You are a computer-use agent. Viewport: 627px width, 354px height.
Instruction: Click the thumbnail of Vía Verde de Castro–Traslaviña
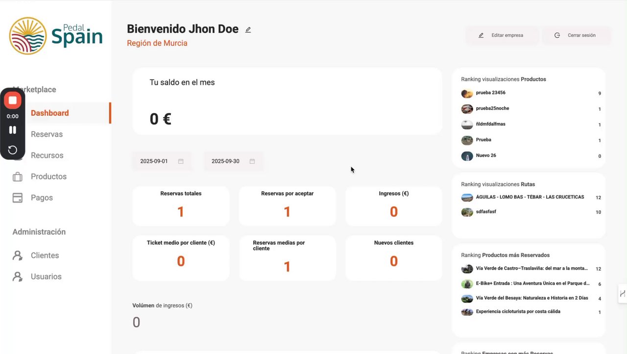(467, 269)
